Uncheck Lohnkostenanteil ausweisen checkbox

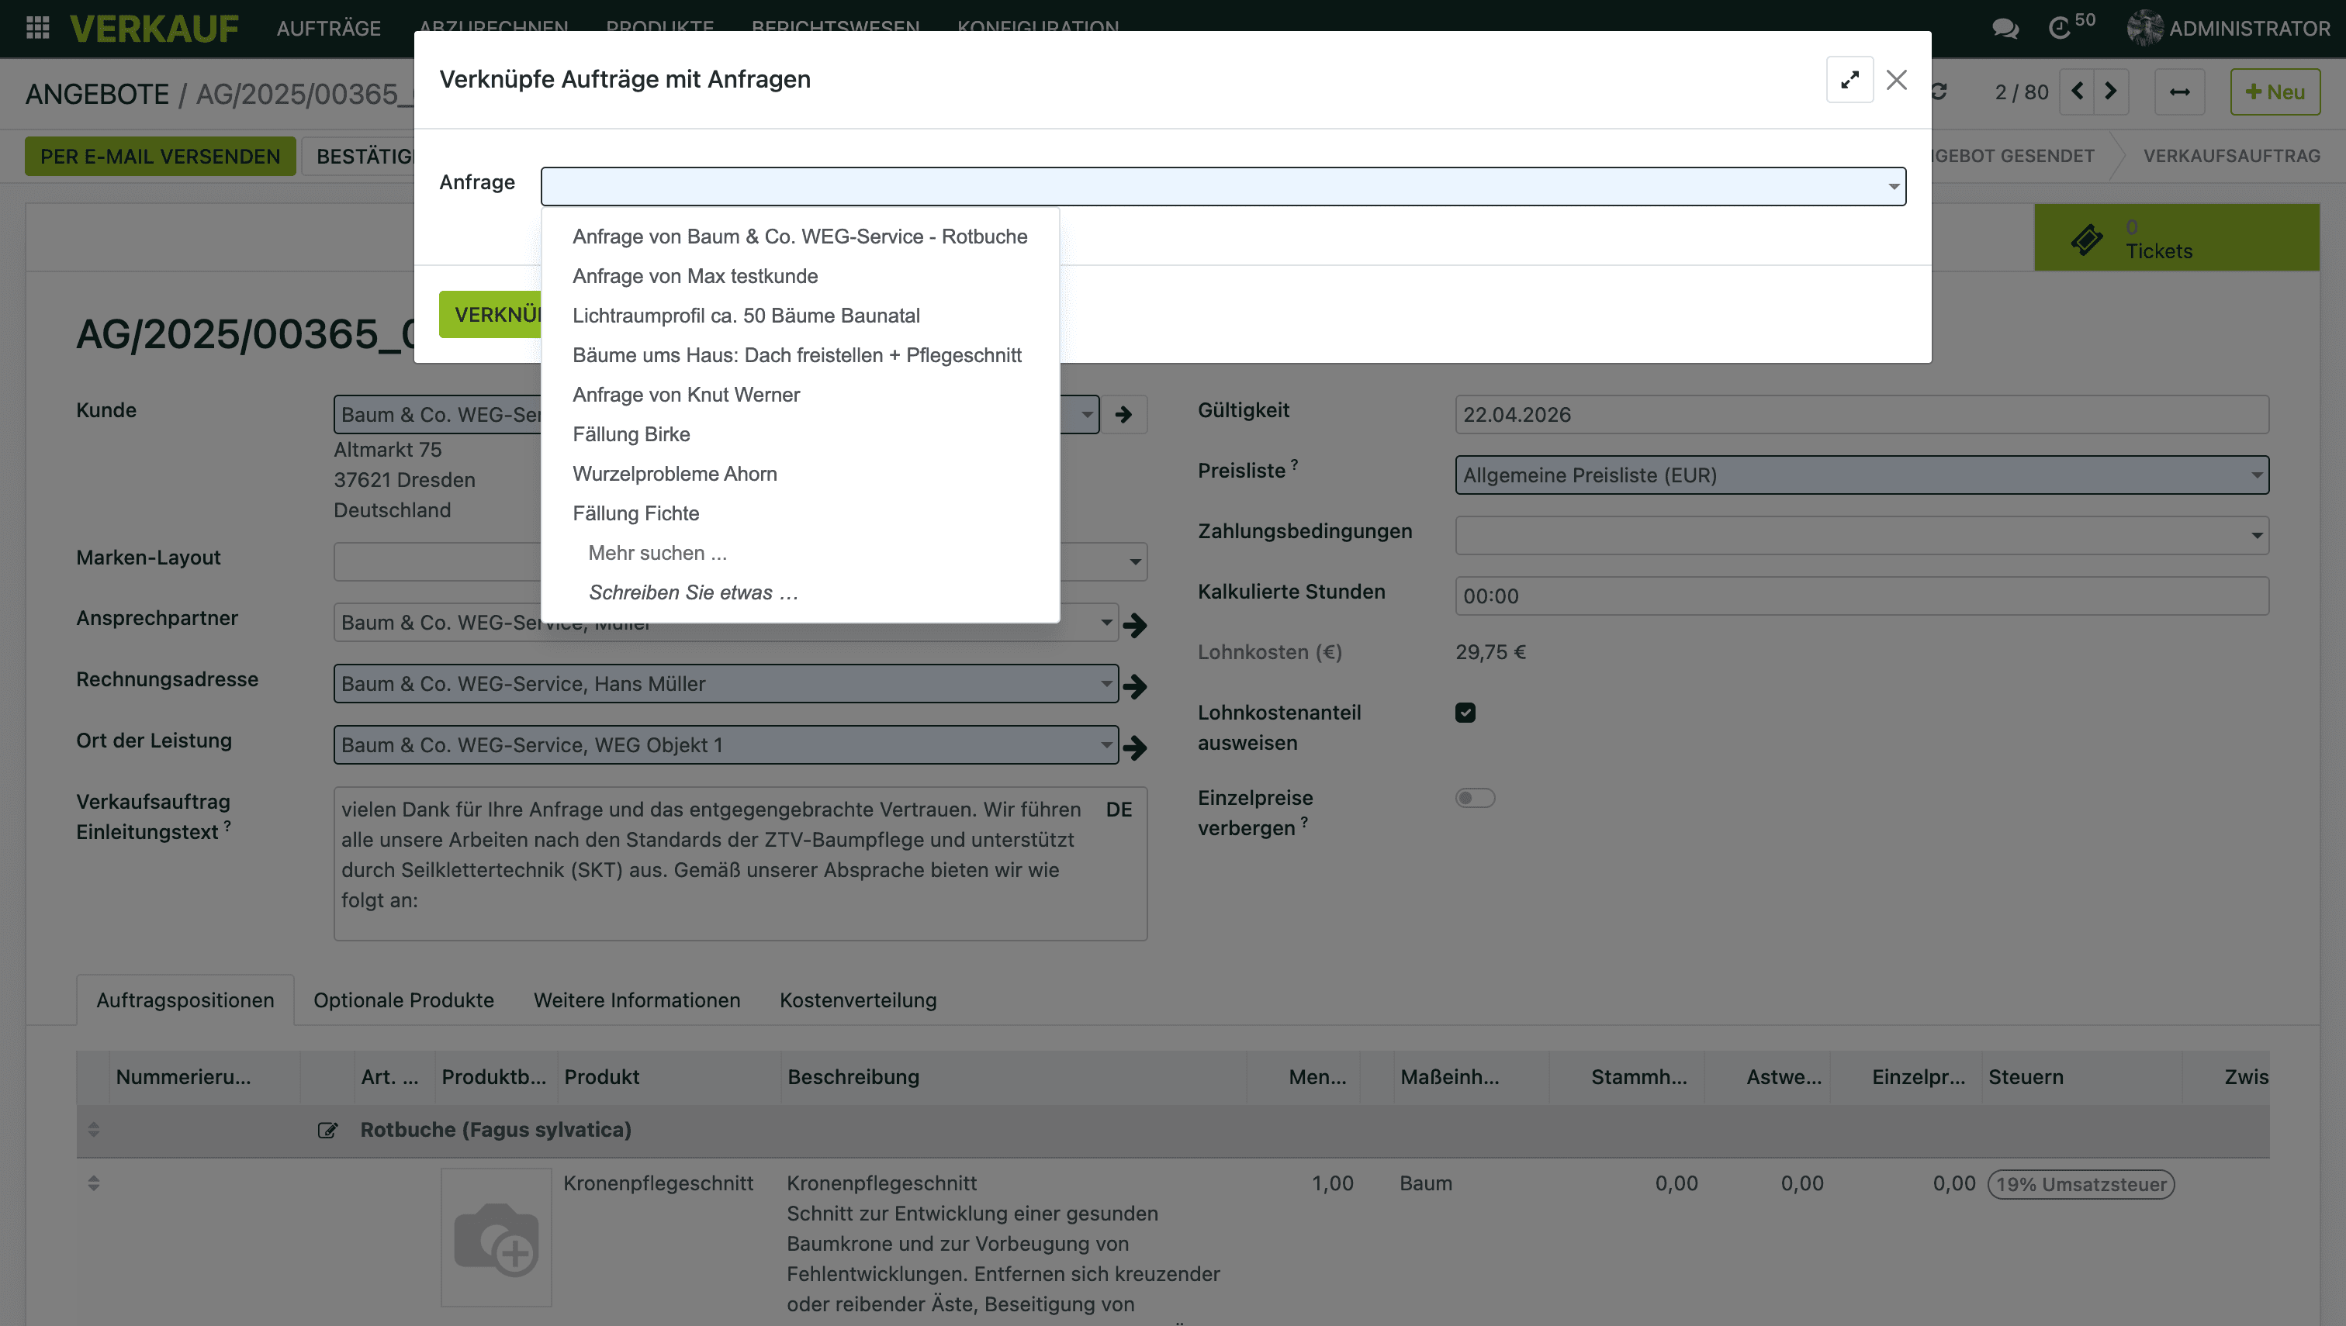pyautogui.click(x=1465, y=712)
